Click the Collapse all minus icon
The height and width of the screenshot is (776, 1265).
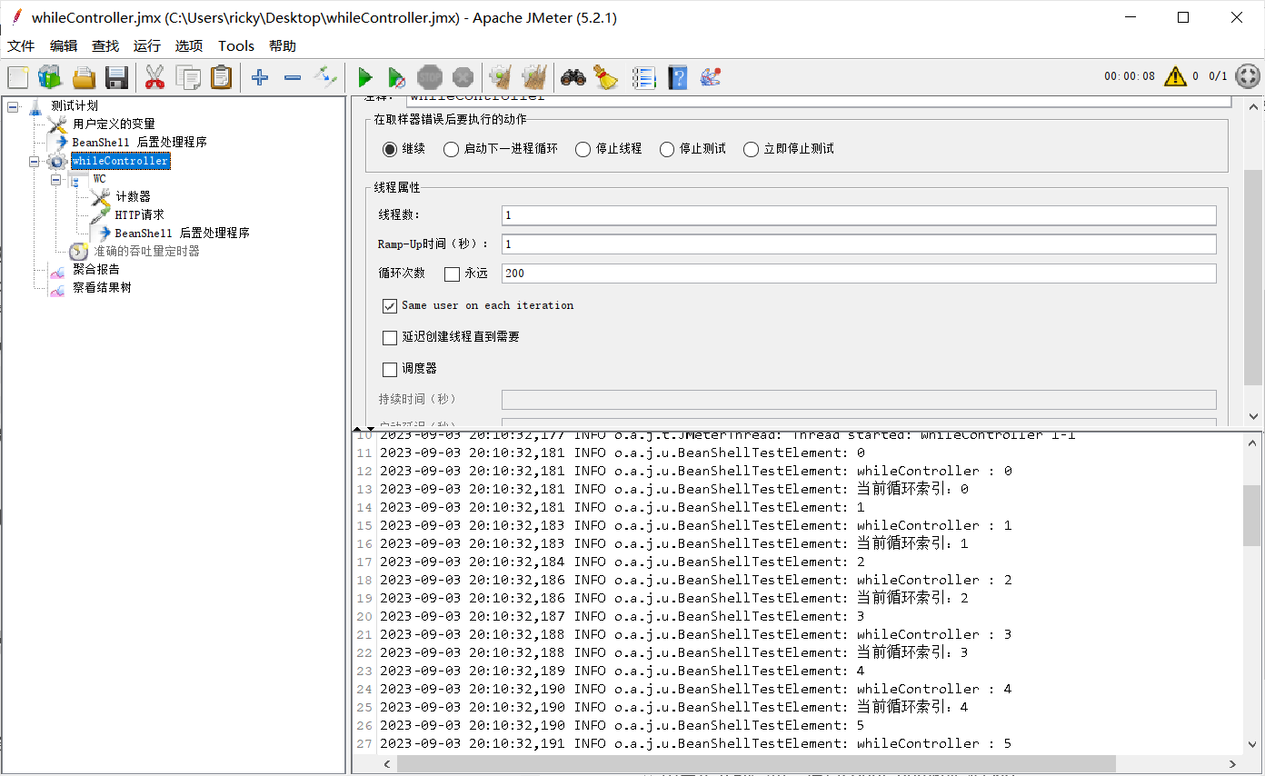[x=293, y=77]
